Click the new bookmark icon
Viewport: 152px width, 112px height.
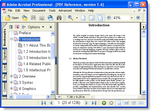tap(17, 27)
